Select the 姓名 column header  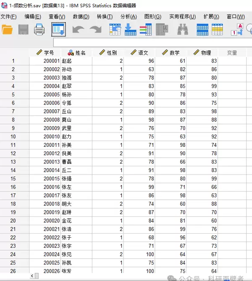coord(77,53)
